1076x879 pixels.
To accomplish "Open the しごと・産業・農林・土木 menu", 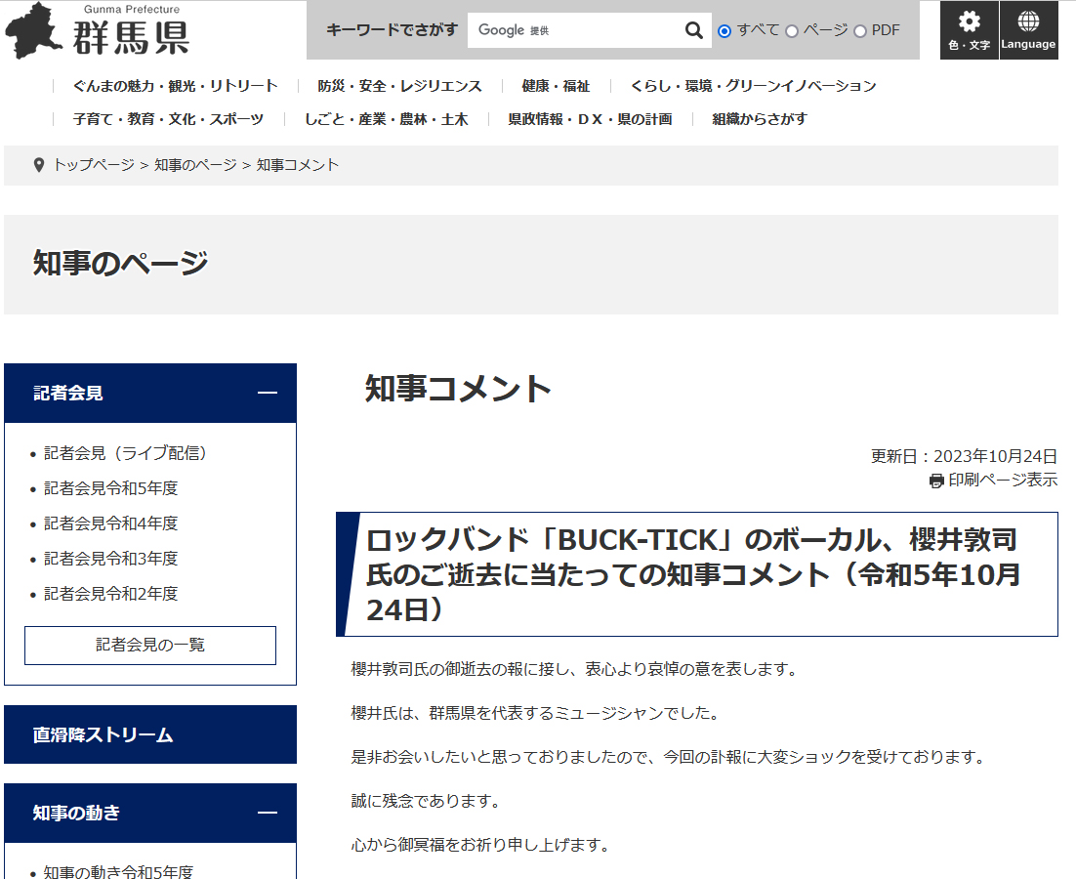I will 386,119.
